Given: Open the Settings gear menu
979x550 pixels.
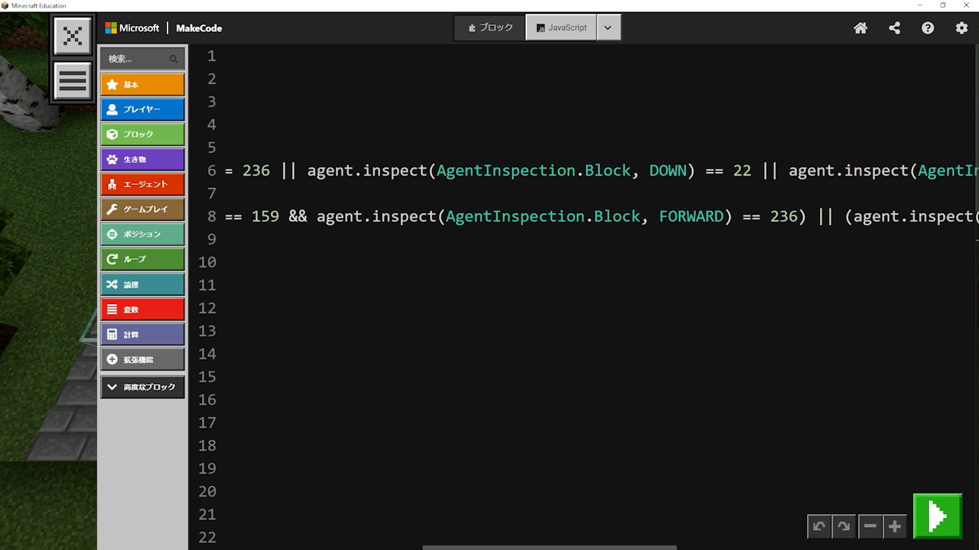Looking at the screenshot, I should (x=961, y=28).
